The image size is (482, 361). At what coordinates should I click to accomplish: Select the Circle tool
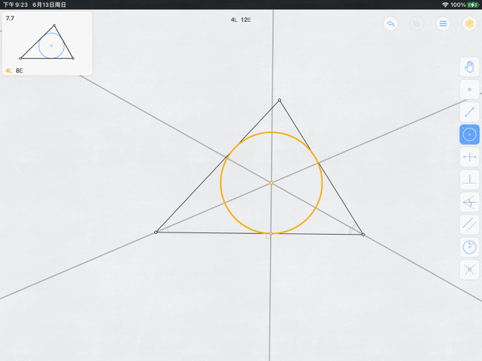(x=470, y=134)
